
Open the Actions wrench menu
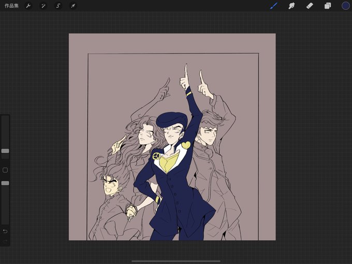click(28, 6)
